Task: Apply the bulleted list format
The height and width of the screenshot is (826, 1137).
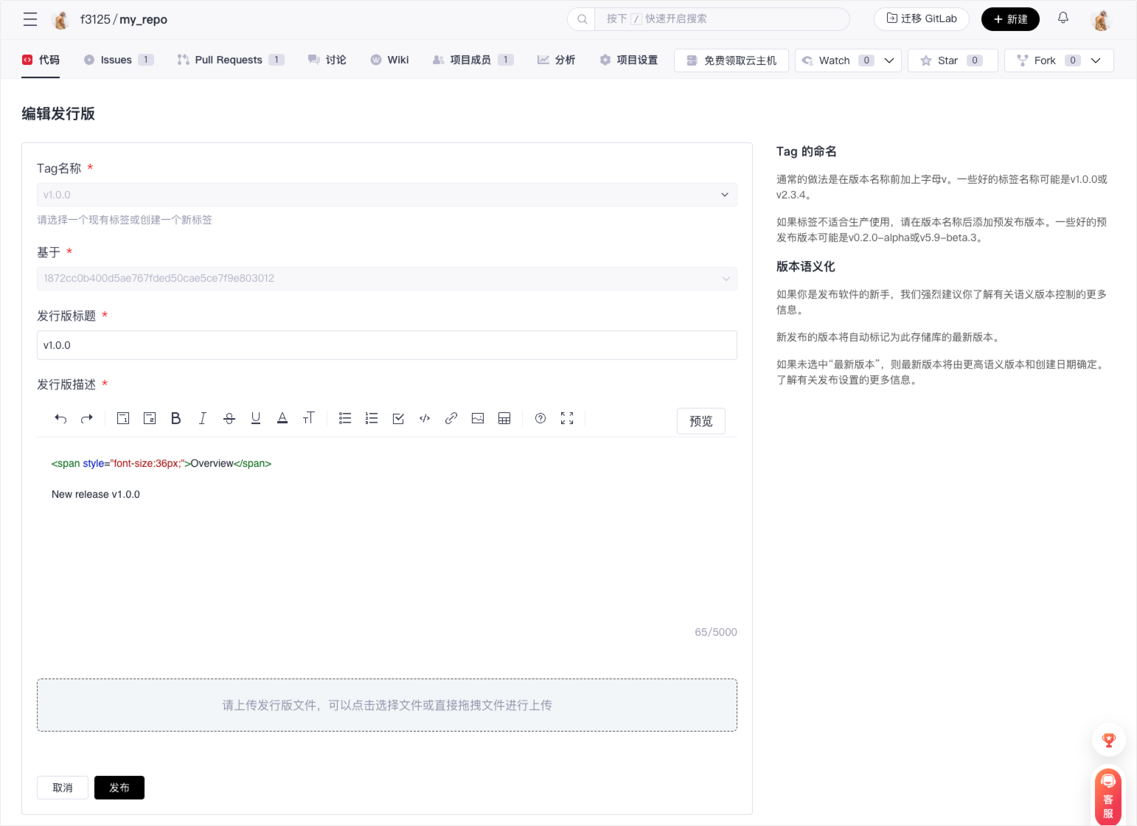Action: click(344, 418)
